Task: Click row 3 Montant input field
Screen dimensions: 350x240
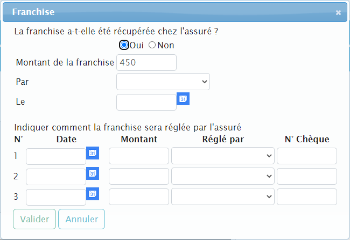Action: click(139, 197)
